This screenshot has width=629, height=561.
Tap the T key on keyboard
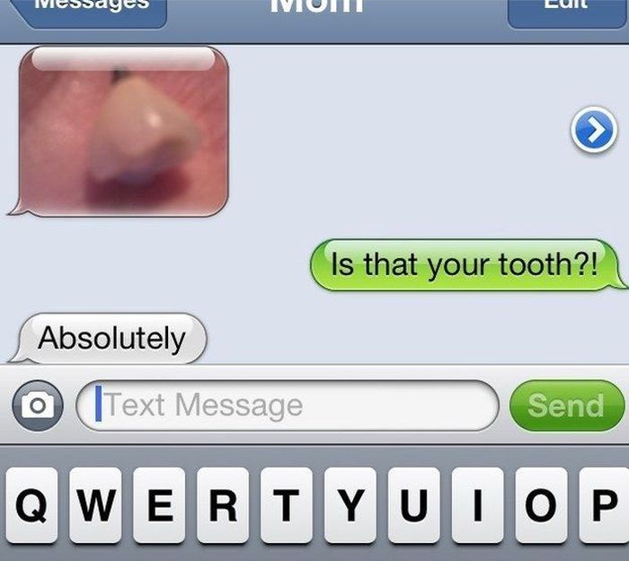287,505
